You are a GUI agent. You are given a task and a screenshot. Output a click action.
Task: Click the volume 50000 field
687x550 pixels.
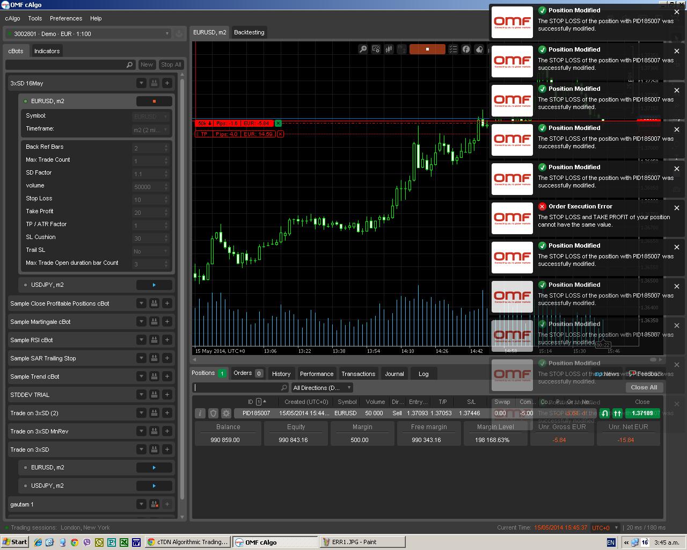(x=151, y=186)
